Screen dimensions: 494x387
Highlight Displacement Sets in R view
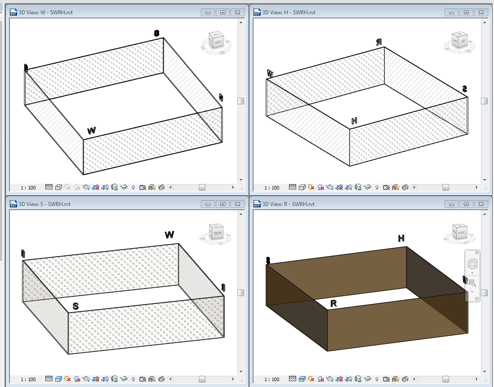click(x=405, y=379)
